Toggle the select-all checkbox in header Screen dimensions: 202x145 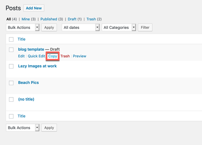click(11, 40)
